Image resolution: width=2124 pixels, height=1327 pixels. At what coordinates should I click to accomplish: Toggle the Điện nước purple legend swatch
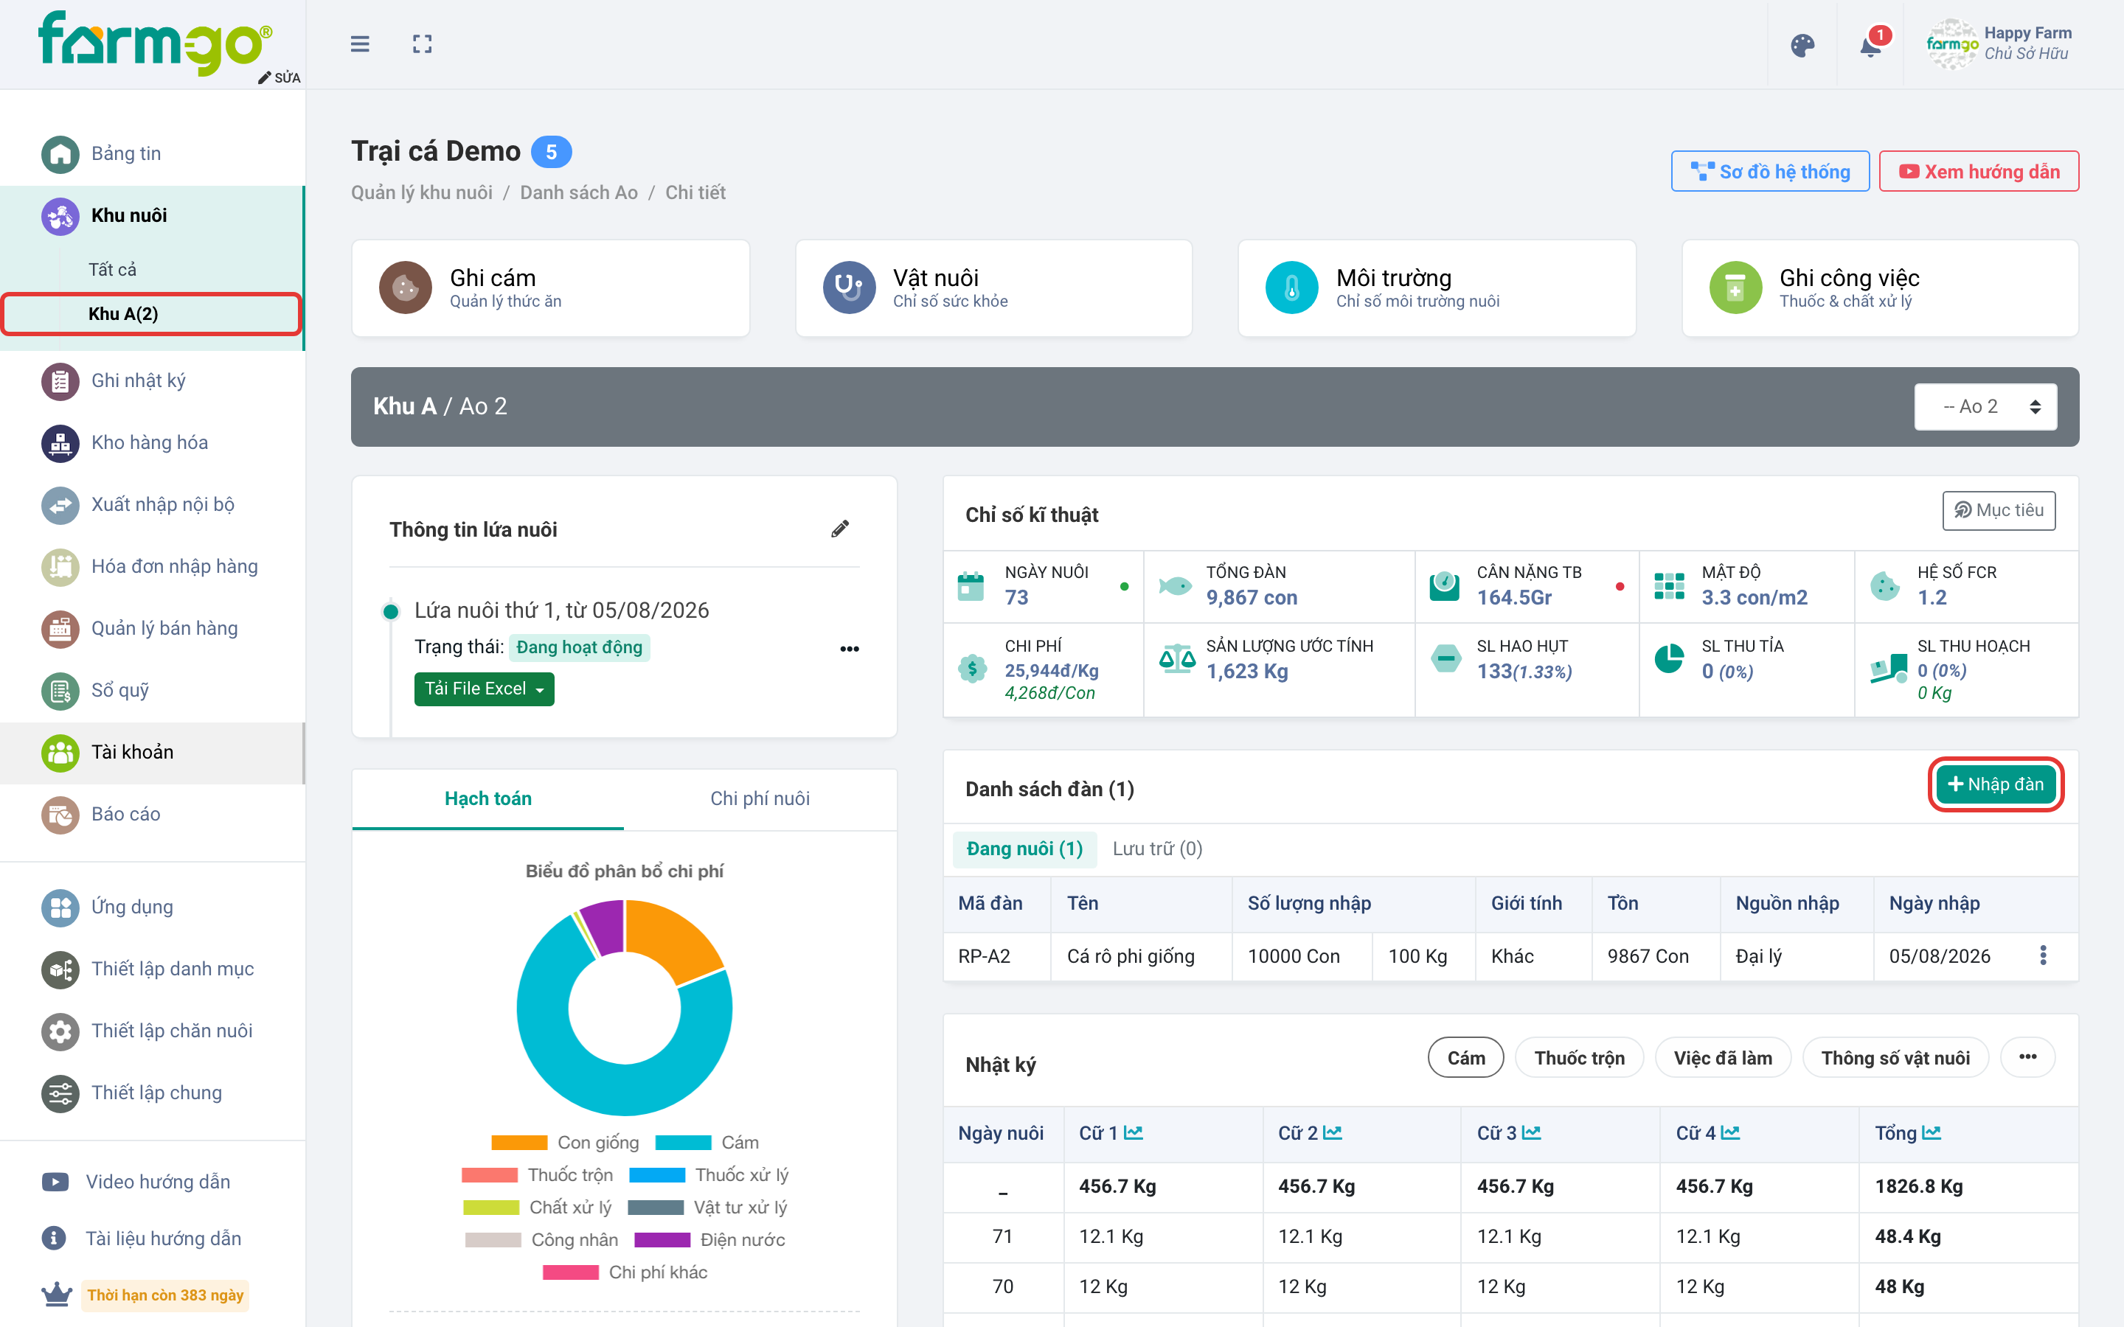[x=662, y=1239]
